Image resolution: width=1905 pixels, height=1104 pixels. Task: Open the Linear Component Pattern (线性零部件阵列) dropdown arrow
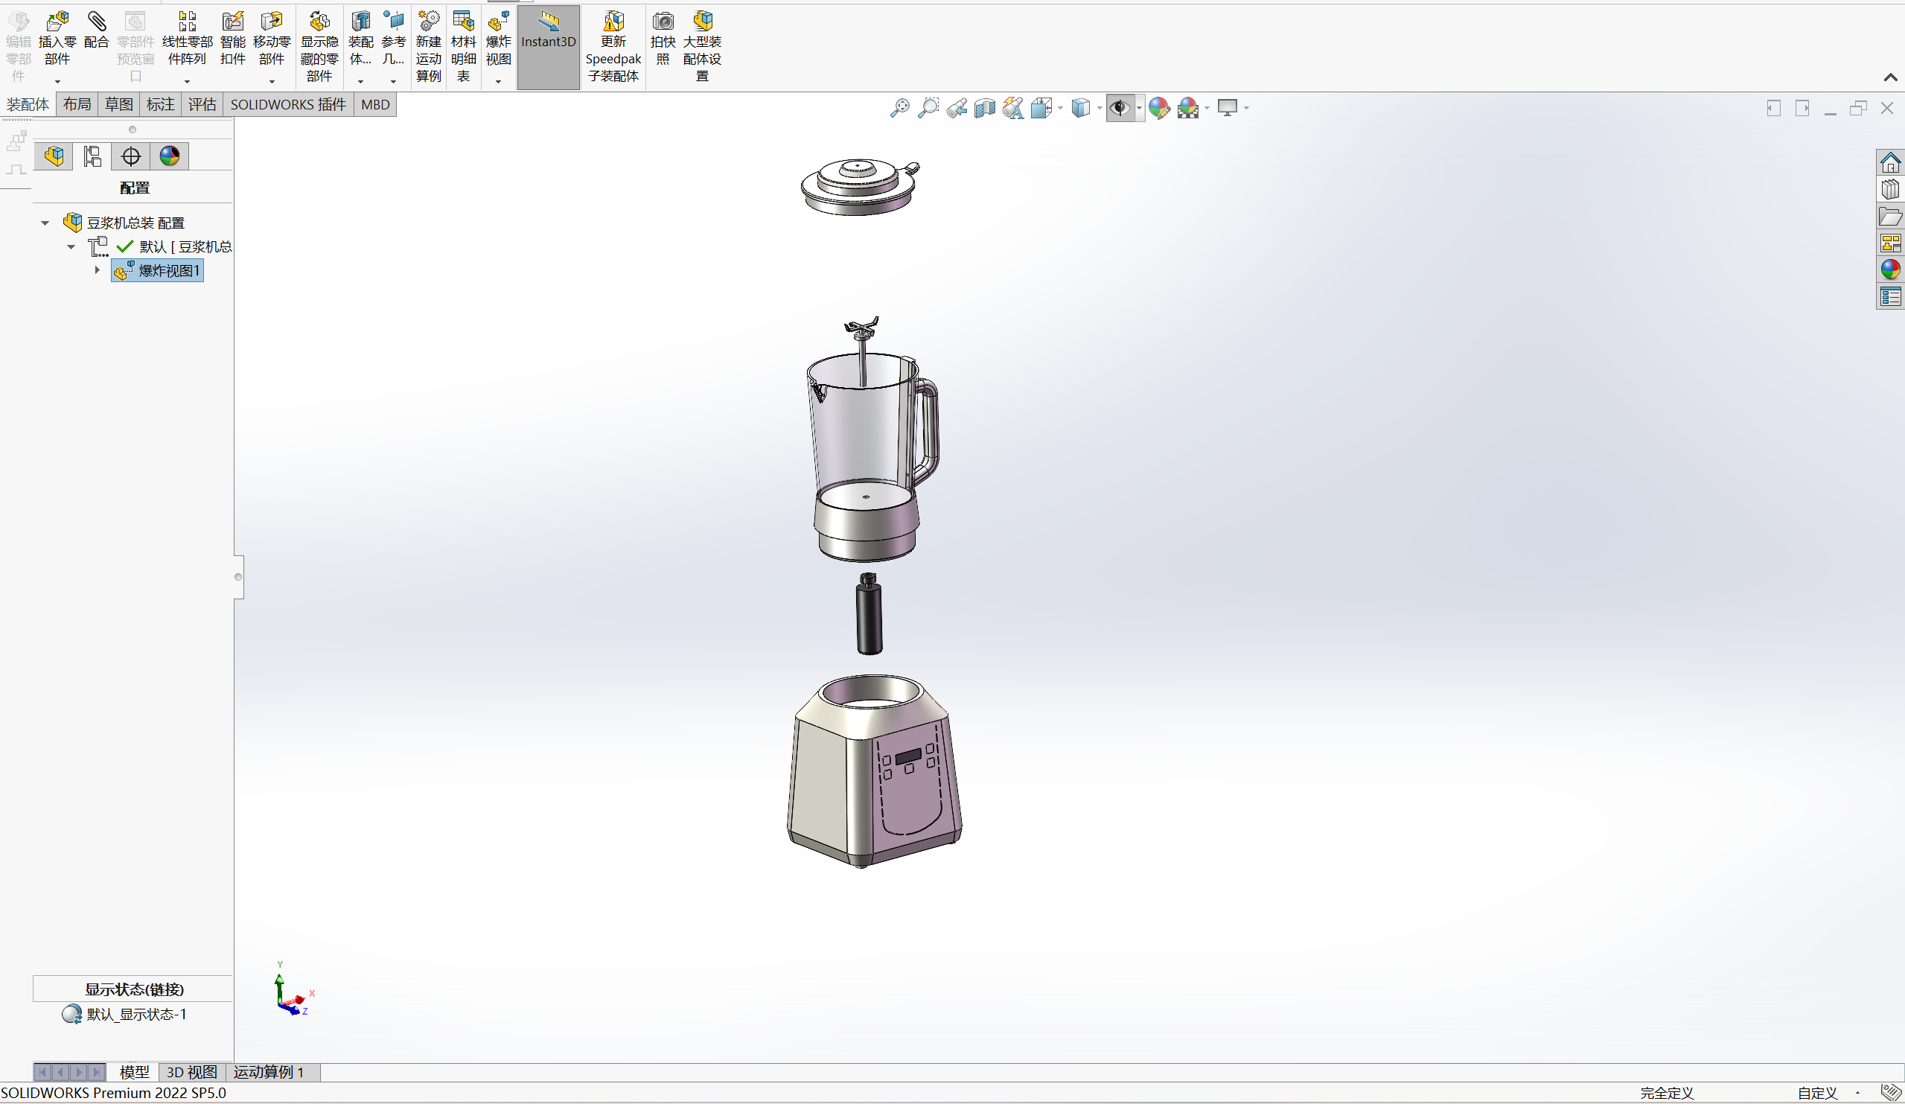pyautogui.click(x=187, y=81)
